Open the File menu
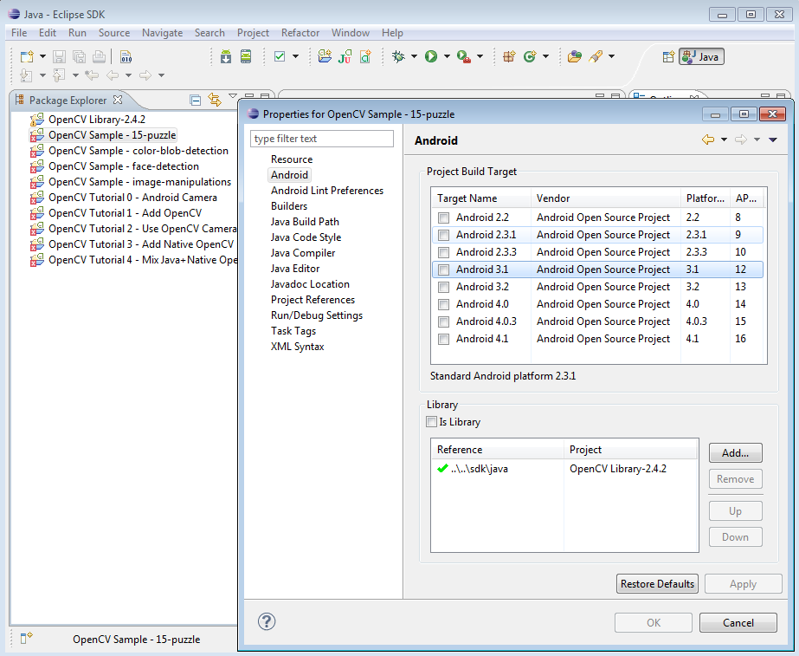 (19, 33)
